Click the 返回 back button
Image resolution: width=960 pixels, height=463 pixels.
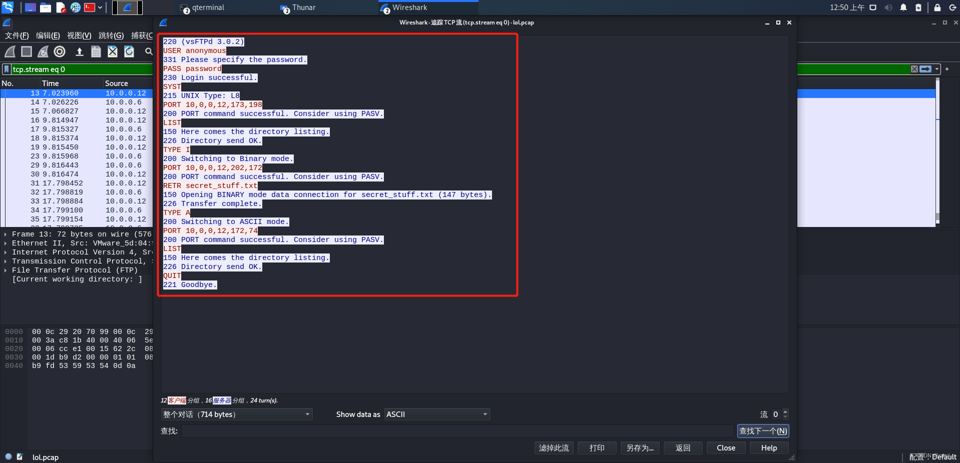pos(683,448)
